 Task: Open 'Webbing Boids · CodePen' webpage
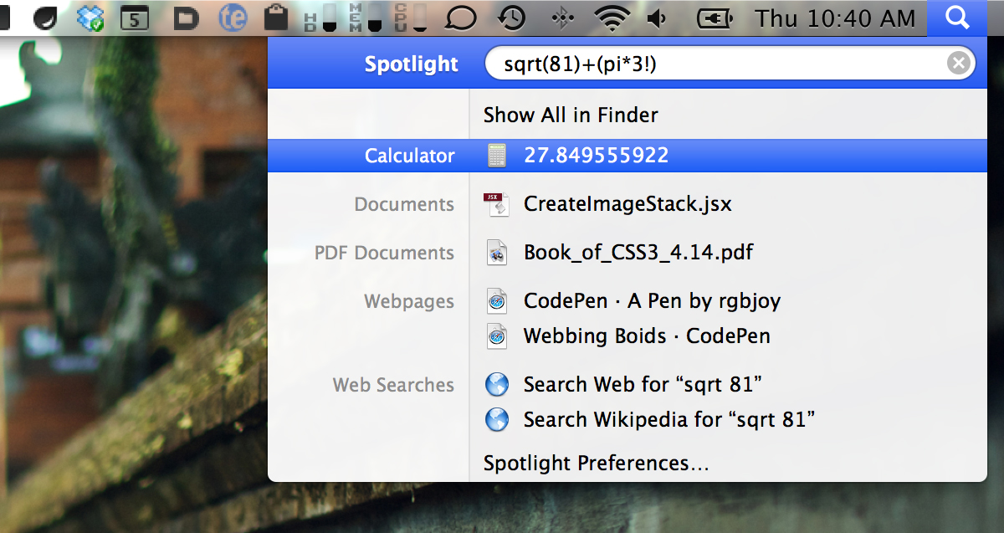[x=647, y=336]
